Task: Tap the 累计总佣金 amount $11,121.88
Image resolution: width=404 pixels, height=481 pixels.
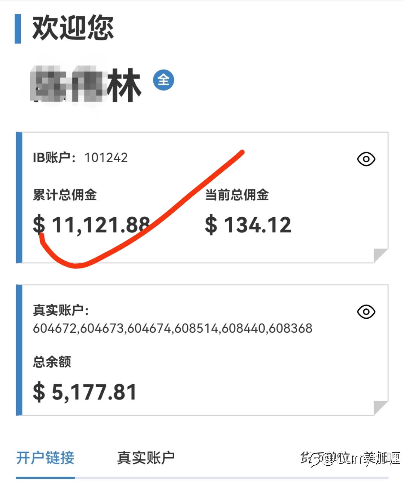Action: 91,225
